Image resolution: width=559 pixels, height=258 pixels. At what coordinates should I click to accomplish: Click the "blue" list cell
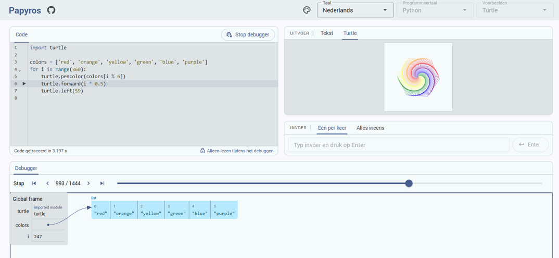[200, 210]
